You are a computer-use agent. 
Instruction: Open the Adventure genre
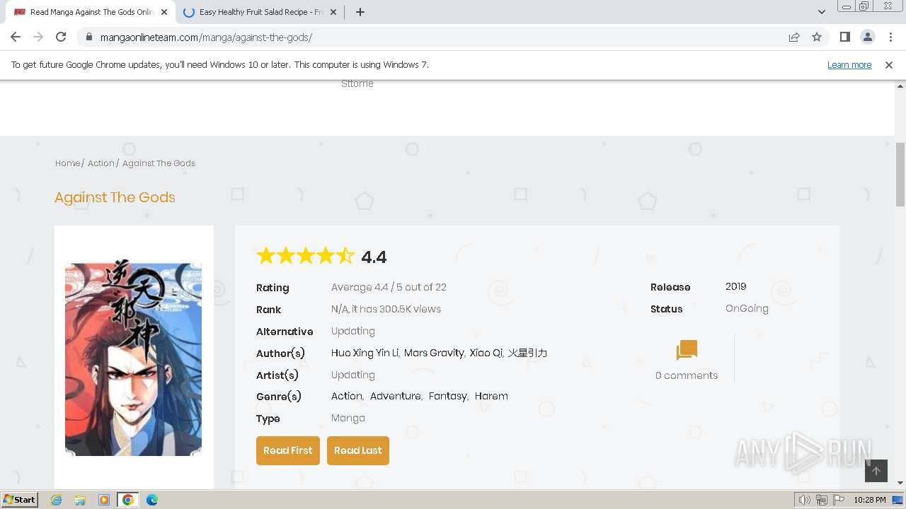(x=395, y=396)
